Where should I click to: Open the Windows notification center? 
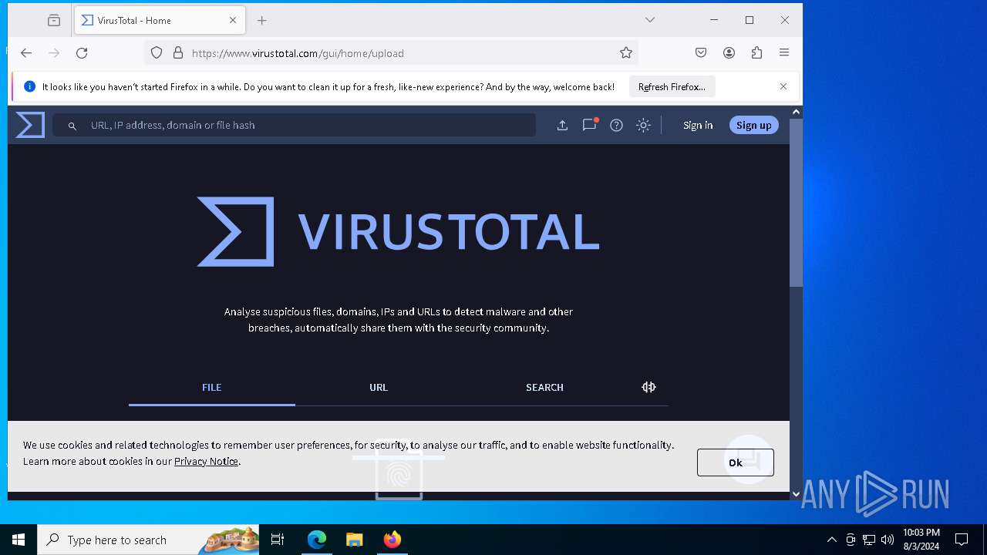(x=962, y=540)
